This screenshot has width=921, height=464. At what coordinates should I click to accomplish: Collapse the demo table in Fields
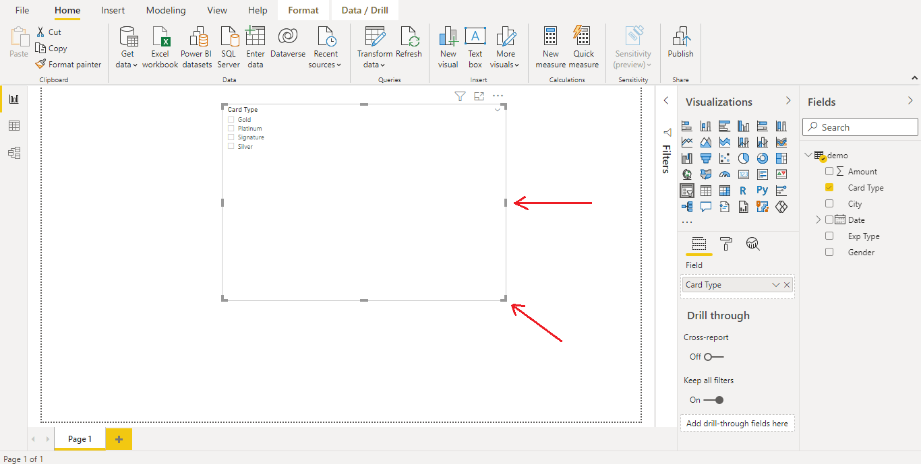(808, 156)
